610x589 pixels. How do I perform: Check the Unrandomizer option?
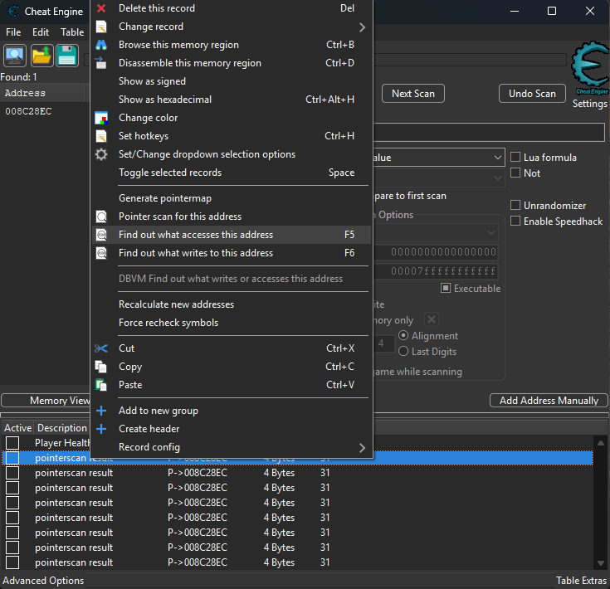[x=516, y=206]
